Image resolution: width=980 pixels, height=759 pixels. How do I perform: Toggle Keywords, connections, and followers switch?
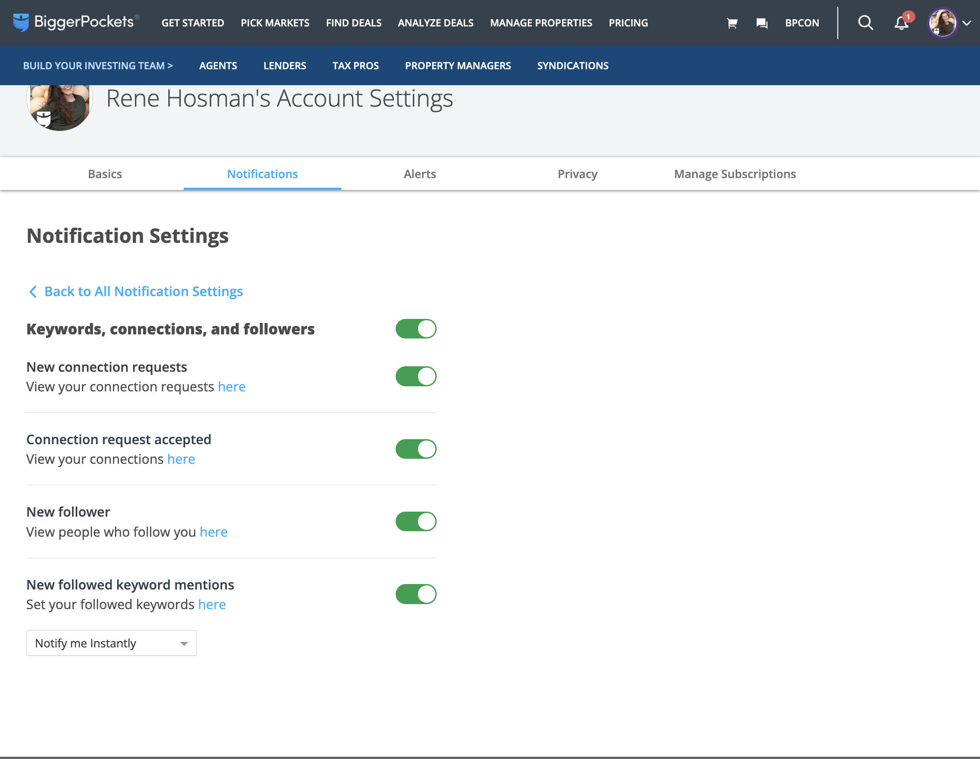(416, 329)
